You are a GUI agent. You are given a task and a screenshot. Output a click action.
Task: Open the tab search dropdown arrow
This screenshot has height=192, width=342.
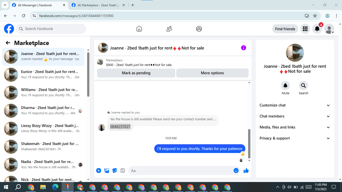(x=5, y=5)
